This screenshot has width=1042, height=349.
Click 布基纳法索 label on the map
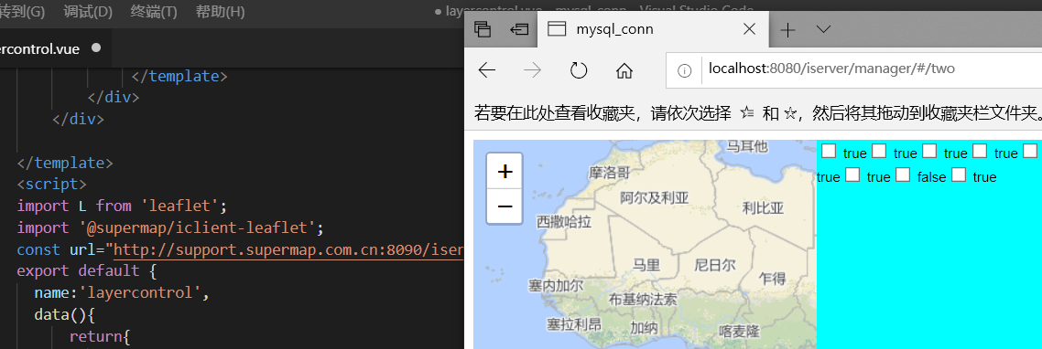(x=643, y=300)
